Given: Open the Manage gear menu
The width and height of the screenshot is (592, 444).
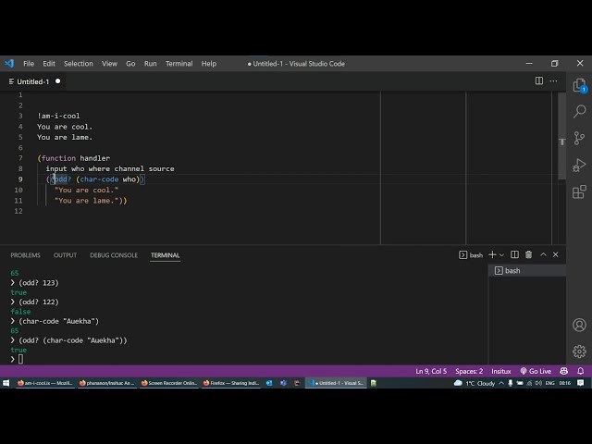Looking at the screenshot, I should 579,351.
